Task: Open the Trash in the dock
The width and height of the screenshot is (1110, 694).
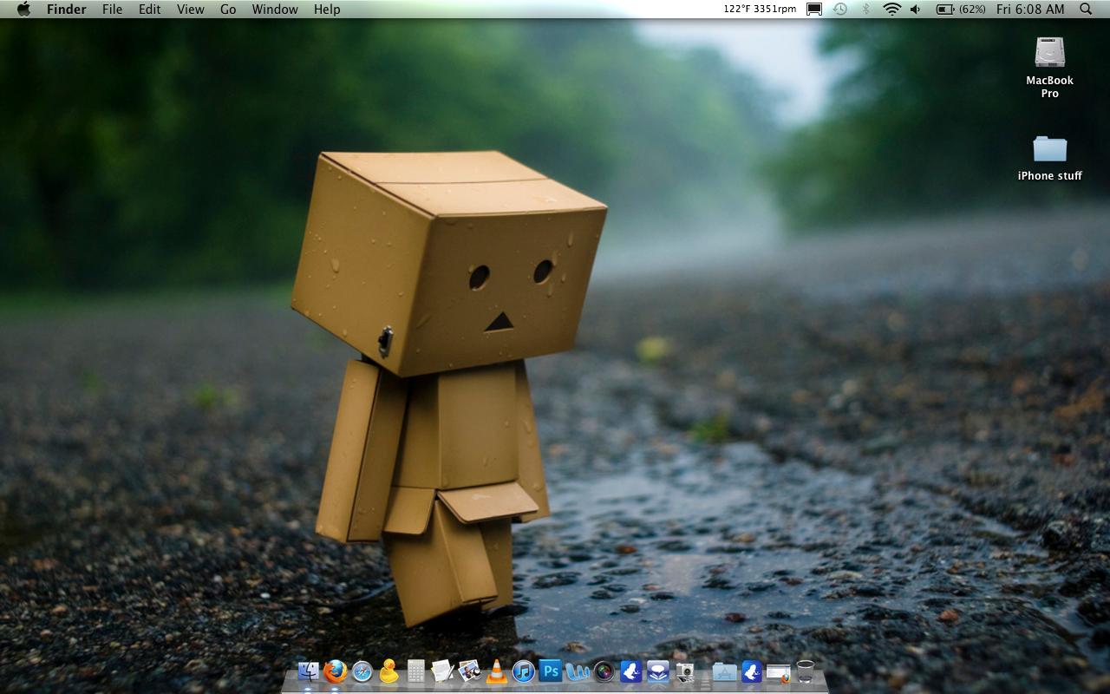Action: point(806,671)
